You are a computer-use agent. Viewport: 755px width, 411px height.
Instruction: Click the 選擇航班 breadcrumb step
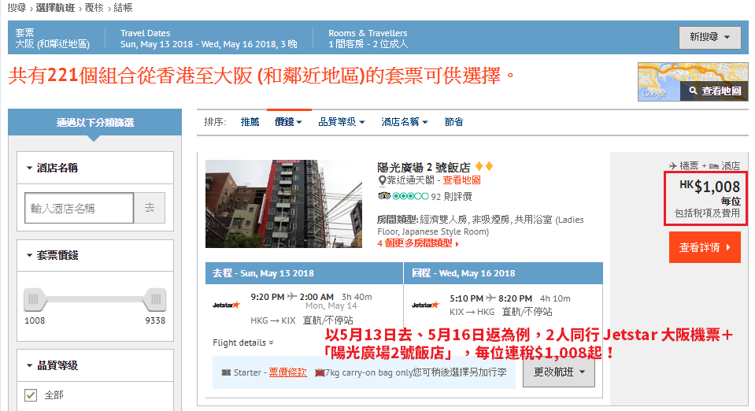pyautogui.click(x=55, y=8)
